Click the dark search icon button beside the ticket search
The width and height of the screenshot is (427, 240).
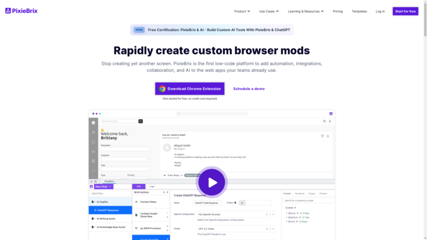pyautogui.click(x=141, y=121)
